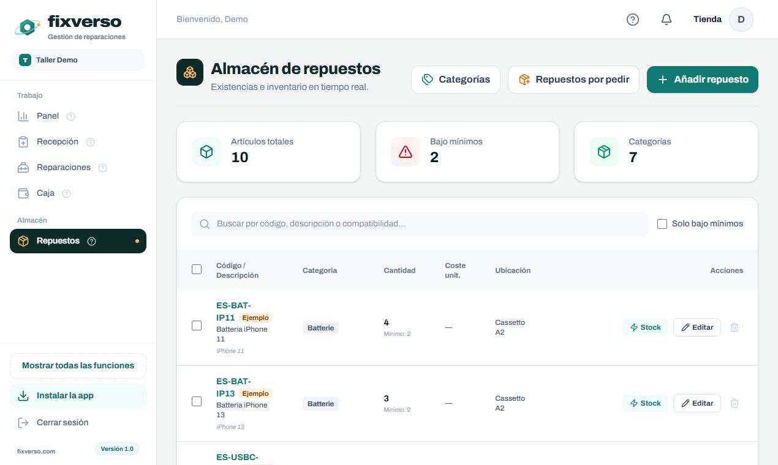Image resolution: width=778 pixels, height=465 pixels.
Task: Delete the ES-BAT-IP11 row via trash icon
Action: [735, 327]
